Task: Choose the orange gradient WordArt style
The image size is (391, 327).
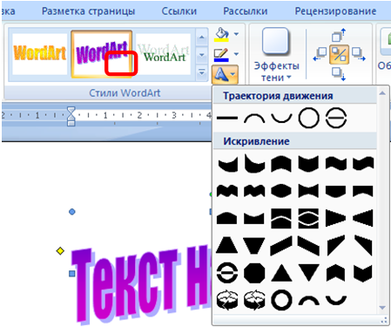Action: click(40, 54)
